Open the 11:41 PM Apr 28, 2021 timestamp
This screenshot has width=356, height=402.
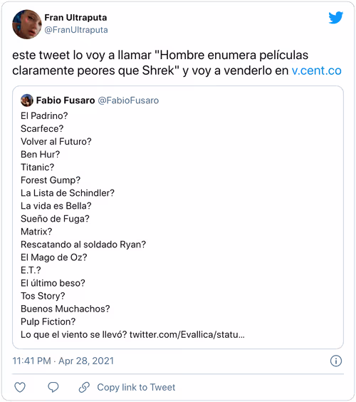[63, 361]
